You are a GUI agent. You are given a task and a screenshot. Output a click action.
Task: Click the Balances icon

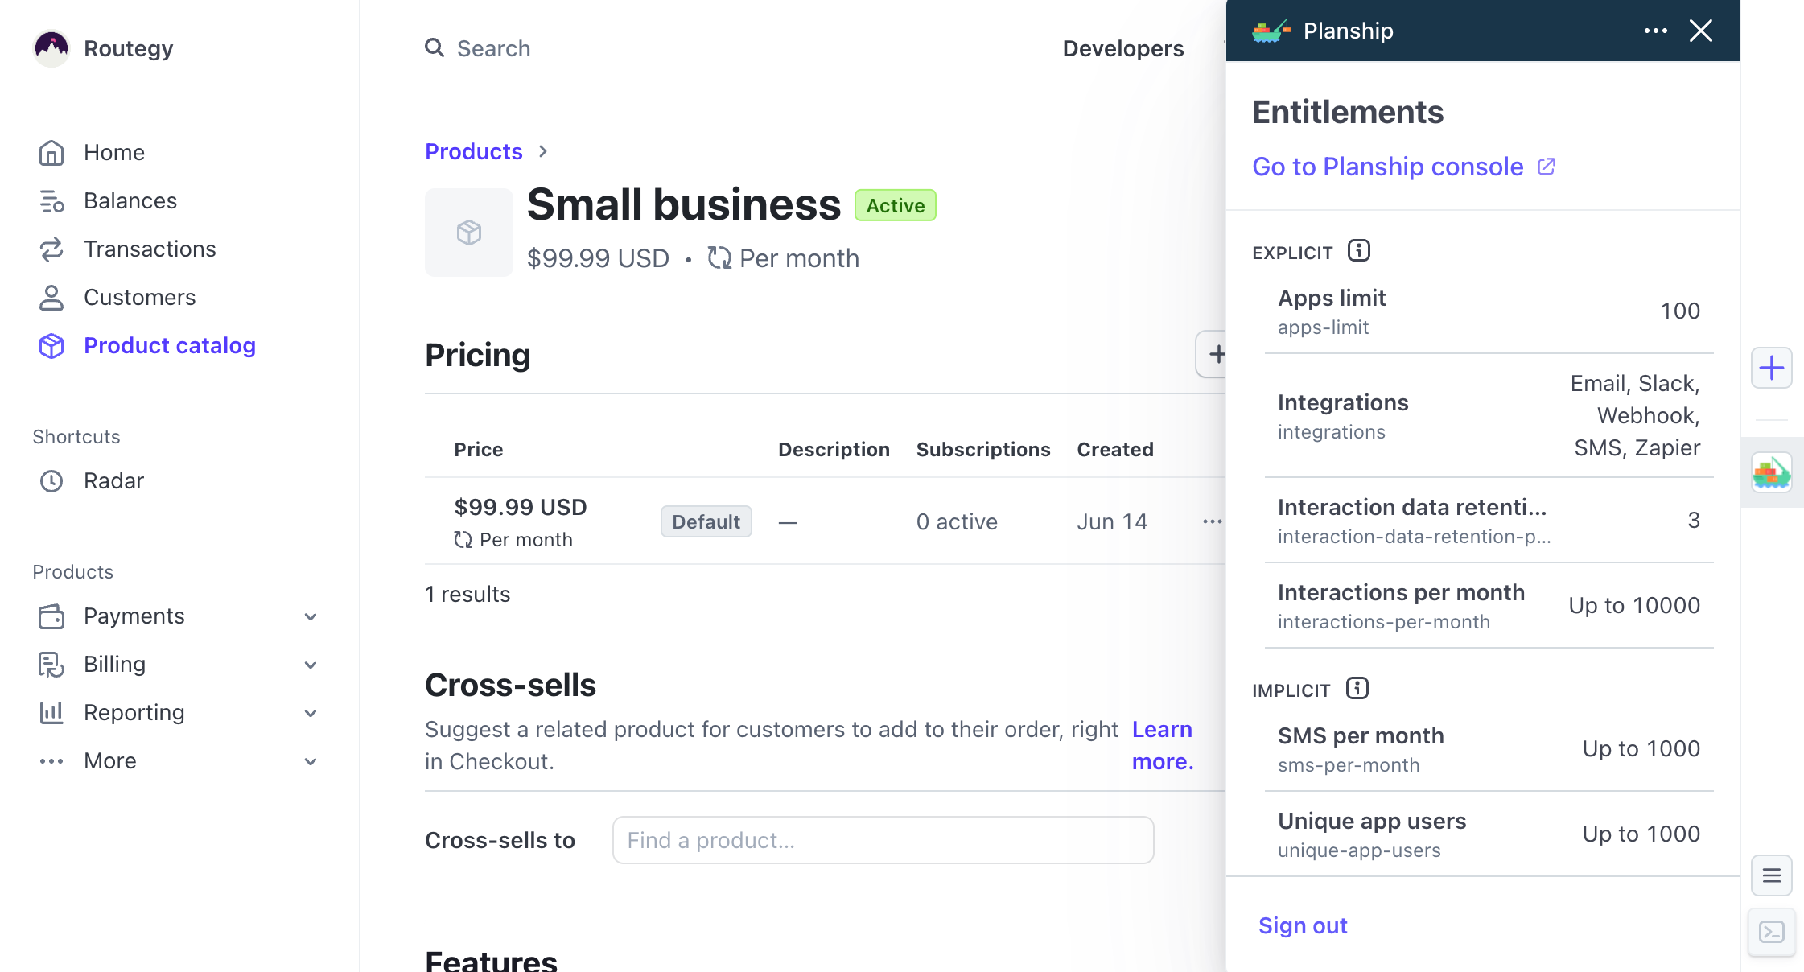(x=51, y=200)
